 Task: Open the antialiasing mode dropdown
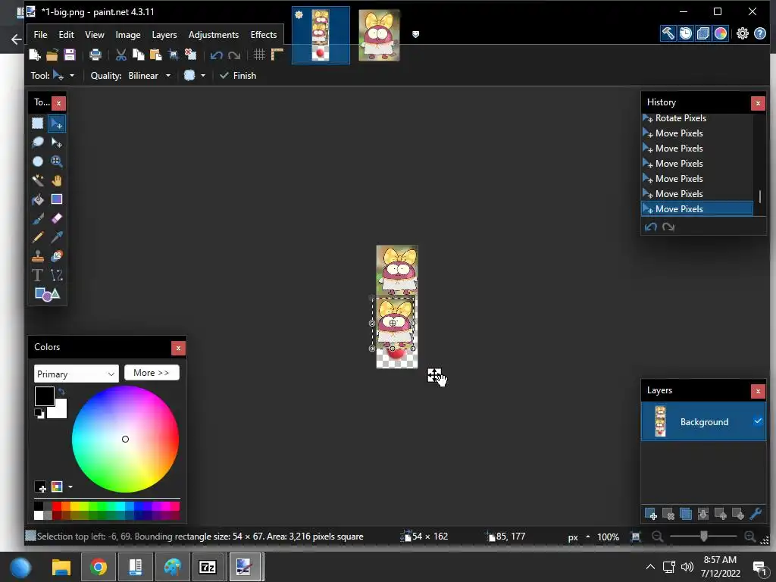(202, 76)
